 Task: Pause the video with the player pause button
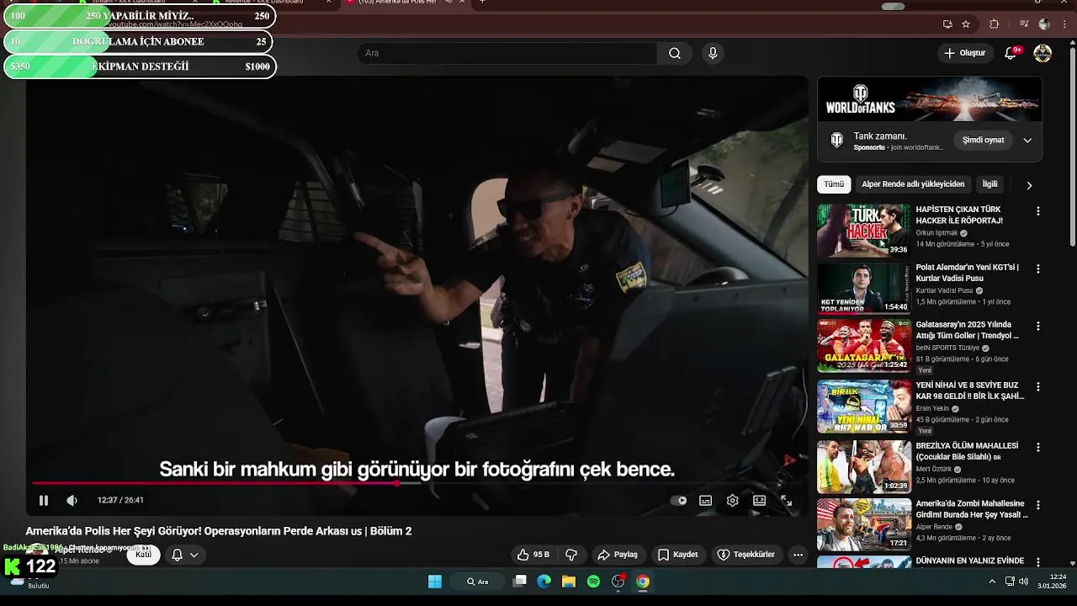point(44,500)
